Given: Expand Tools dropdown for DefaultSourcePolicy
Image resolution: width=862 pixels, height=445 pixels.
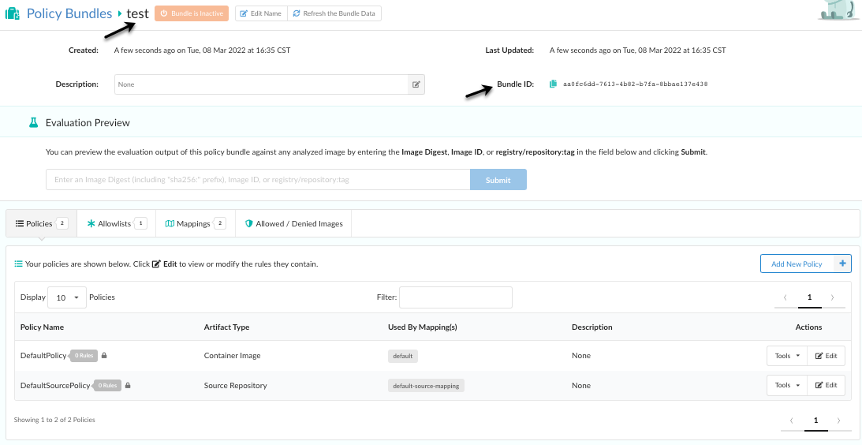Looking at the screenshot, I should (786, 386).
